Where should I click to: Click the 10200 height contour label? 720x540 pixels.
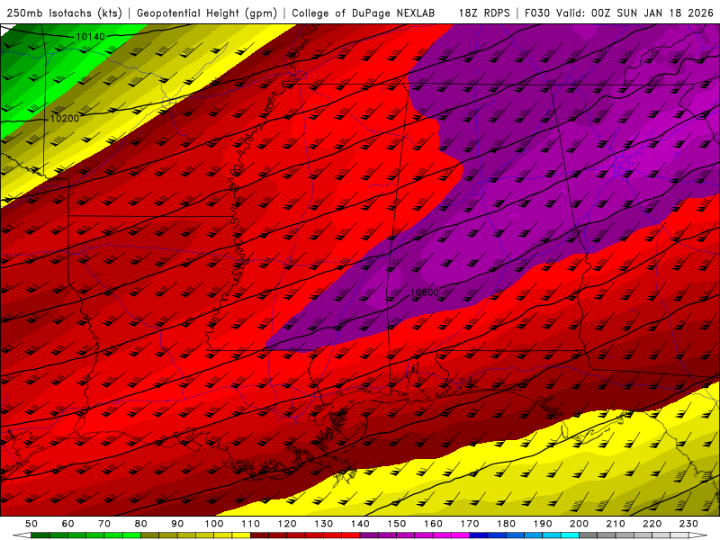coord(65,119)
